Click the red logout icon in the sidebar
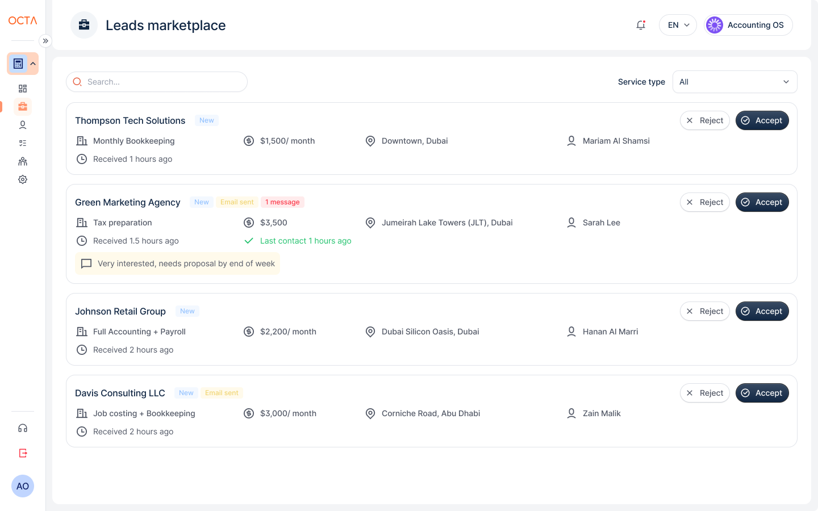 point(23,453)
